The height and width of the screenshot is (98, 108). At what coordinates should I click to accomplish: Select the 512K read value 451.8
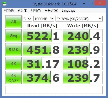tap(42, 50)
